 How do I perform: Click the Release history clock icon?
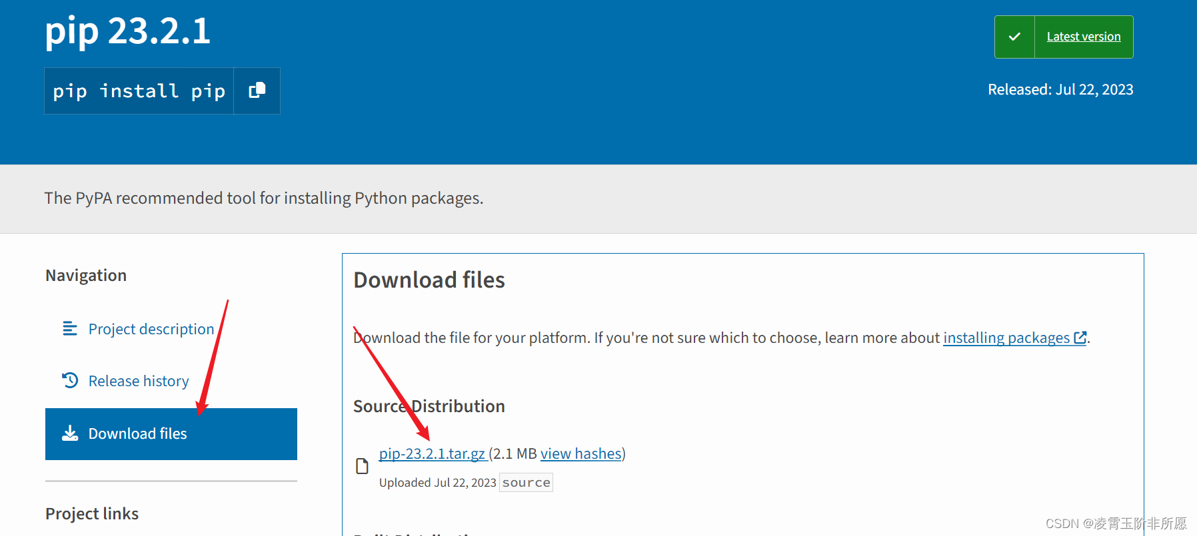[x=70, y=380]
